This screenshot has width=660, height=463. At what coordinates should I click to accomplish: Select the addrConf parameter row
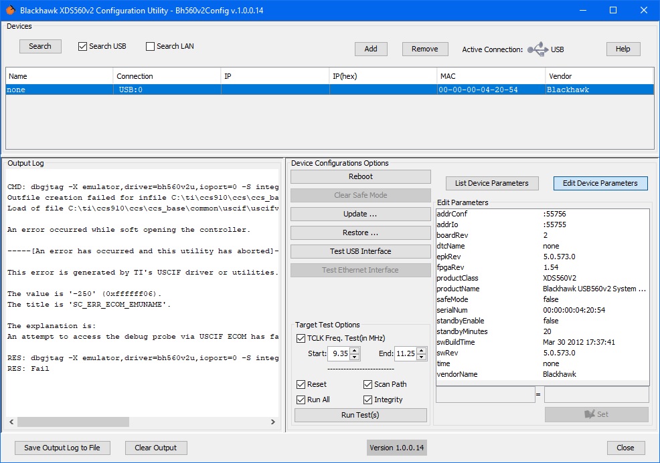tap(543, 214)
